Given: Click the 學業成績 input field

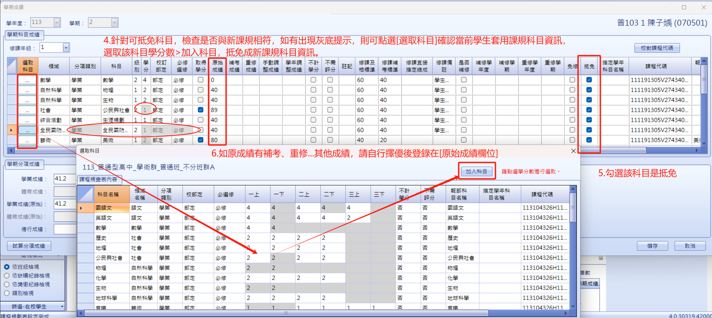Looking at the screenshot, I should pyautogui.click(x=65, y=179).
